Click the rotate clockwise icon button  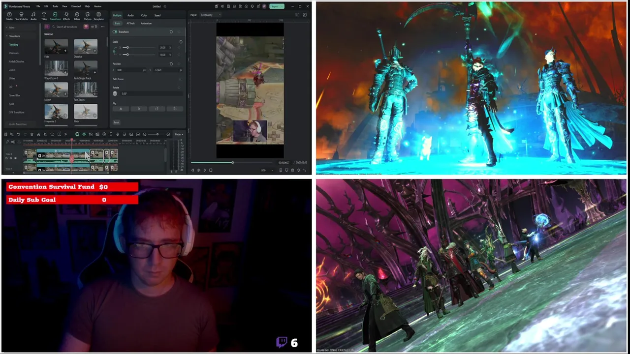tap(157, 109)
